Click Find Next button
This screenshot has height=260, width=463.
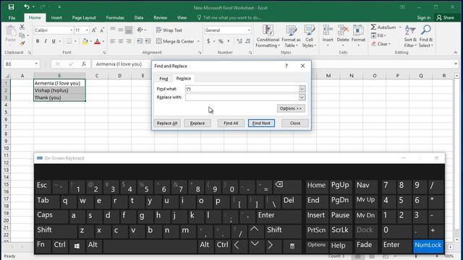pos(261,123)
